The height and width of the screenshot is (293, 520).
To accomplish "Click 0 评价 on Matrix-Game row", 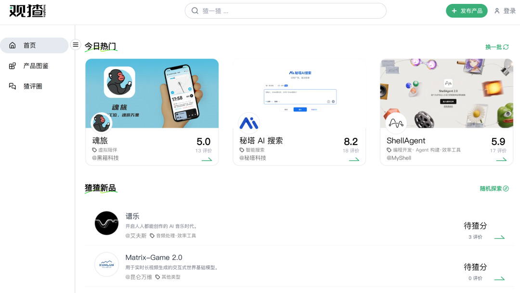I will tap(475, 278).
